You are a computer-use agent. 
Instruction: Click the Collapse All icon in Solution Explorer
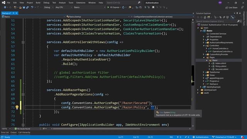pos(224,17)
